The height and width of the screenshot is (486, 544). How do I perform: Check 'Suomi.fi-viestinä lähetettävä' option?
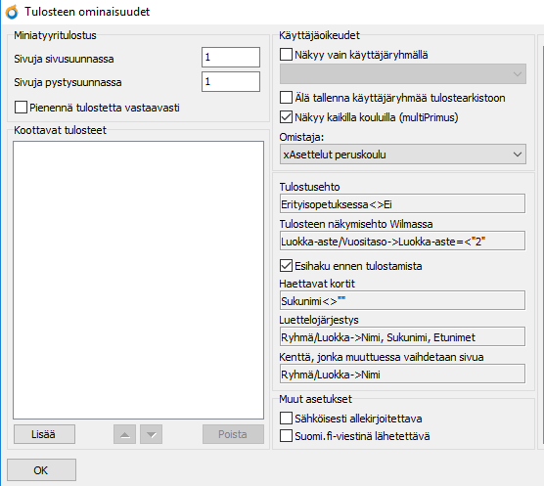click(x=286, y=436)
